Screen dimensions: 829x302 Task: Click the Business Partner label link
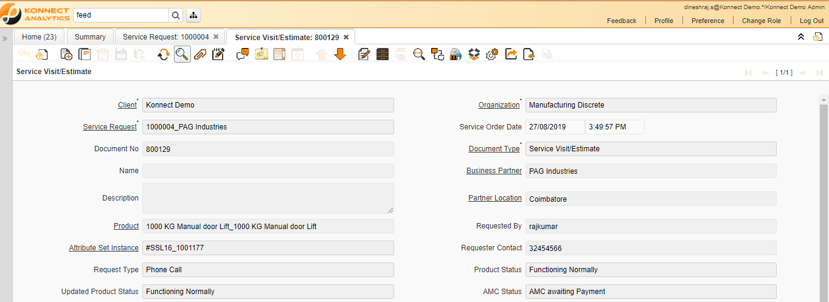click(x=494, y=171)
